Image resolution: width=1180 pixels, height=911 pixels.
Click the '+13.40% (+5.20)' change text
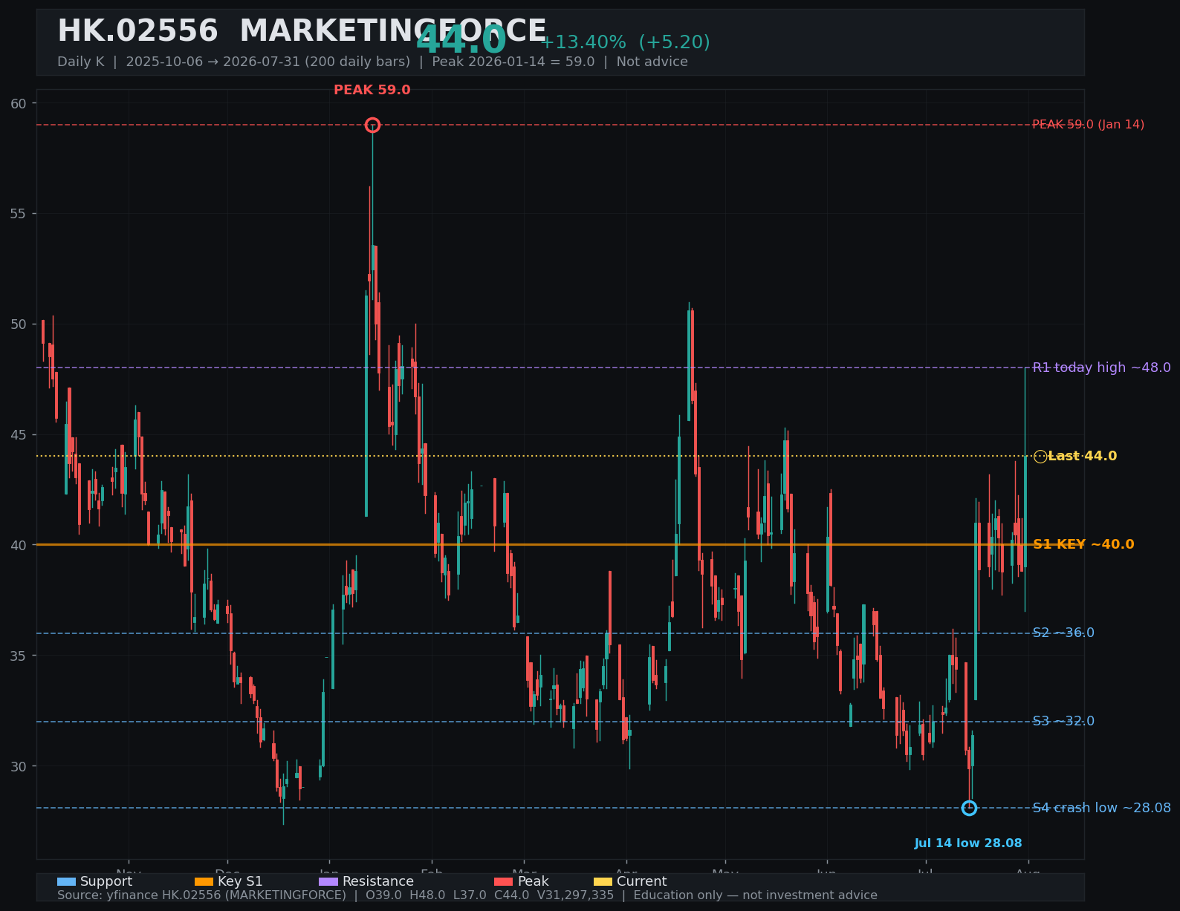point(624,42)
